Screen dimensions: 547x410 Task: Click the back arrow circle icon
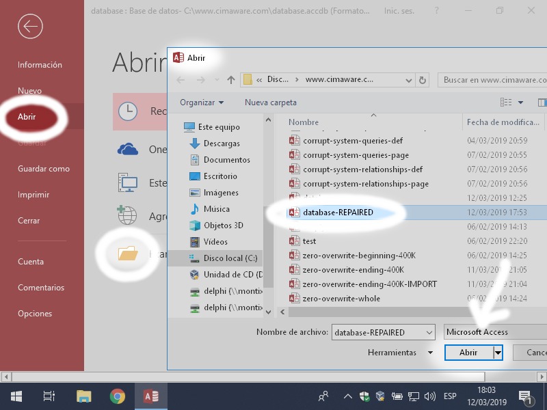[30, 27]
